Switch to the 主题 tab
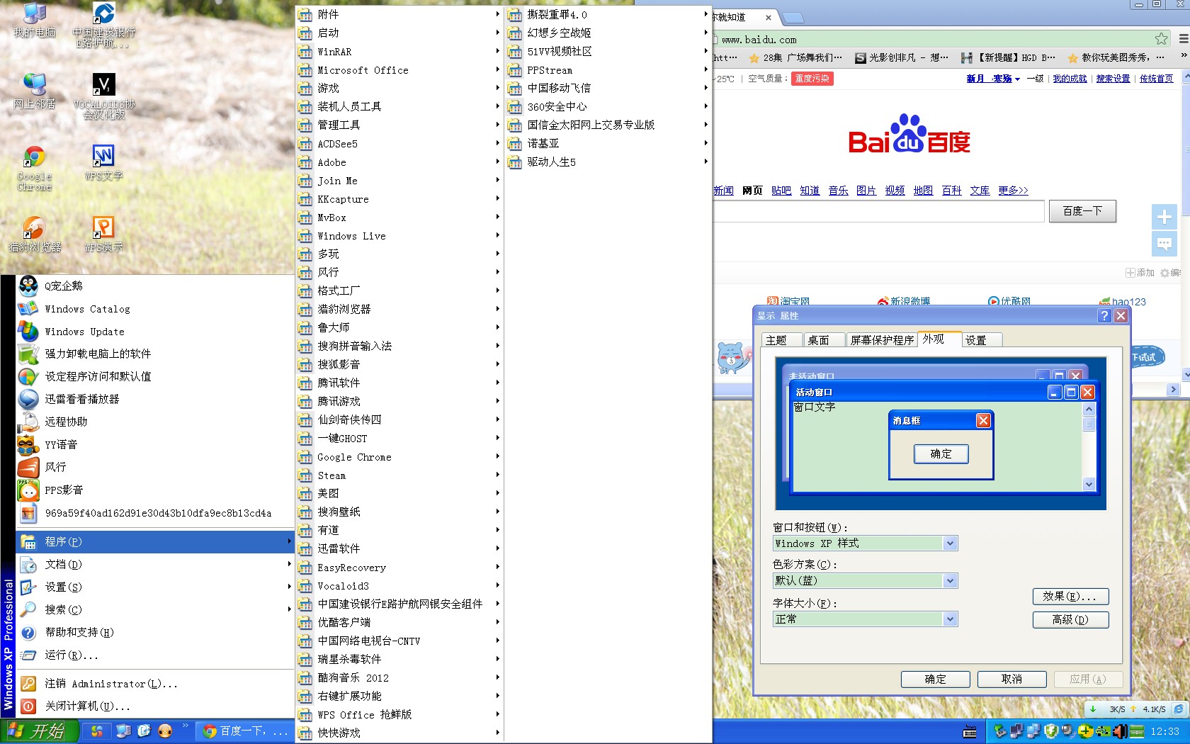This screenshot has height=744, width=1190. 781,340
